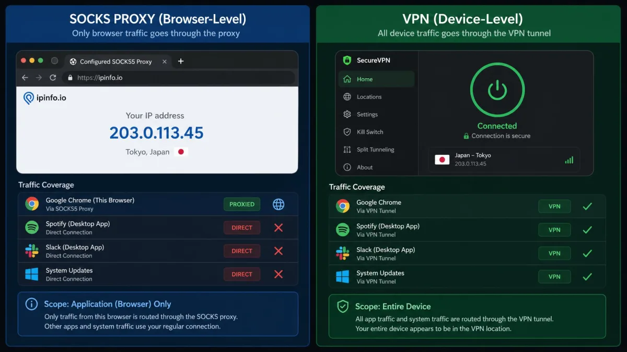Open About in SecureVPN sidebar
Image resolution: width=627 pixels, height=352 pixels.
376,167
